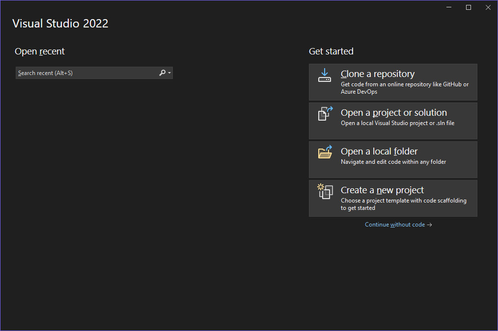The width and height of the screenshot is (498, 331).
Task: Click the magnifier icon in recent search
Action: pos(162,73)
